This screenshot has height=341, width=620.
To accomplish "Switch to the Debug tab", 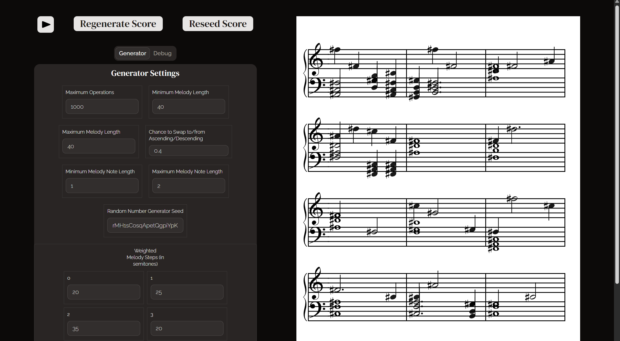I will pyautogui.click(x=162, y=53).
